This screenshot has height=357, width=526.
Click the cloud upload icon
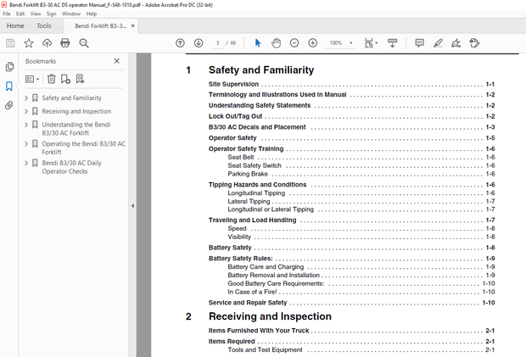tap(47, 43)
